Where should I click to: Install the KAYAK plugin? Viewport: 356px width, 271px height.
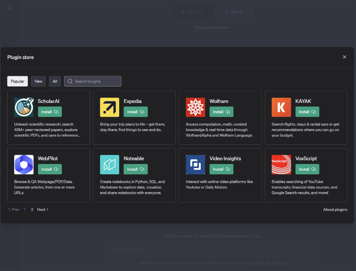(307, 112)
